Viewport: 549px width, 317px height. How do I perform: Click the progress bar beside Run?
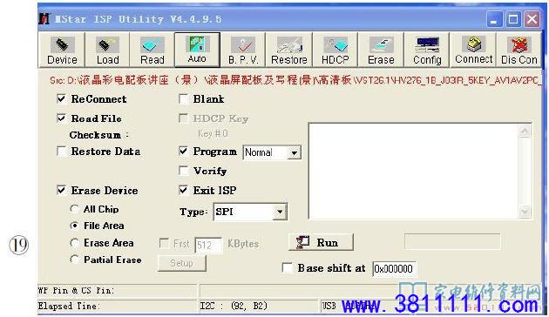point(452,242)
